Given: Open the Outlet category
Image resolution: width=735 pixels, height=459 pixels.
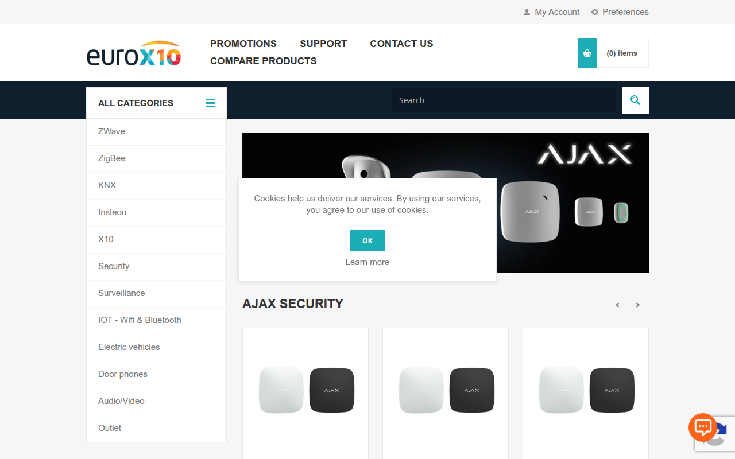Looking at the screenshot, I should tap(156, 428).
